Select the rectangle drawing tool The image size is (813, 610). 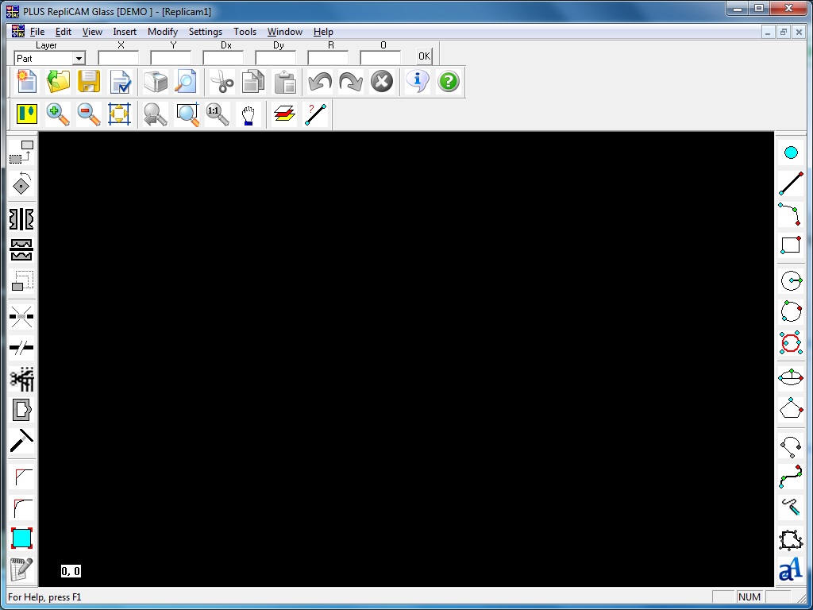pos(791,245)
